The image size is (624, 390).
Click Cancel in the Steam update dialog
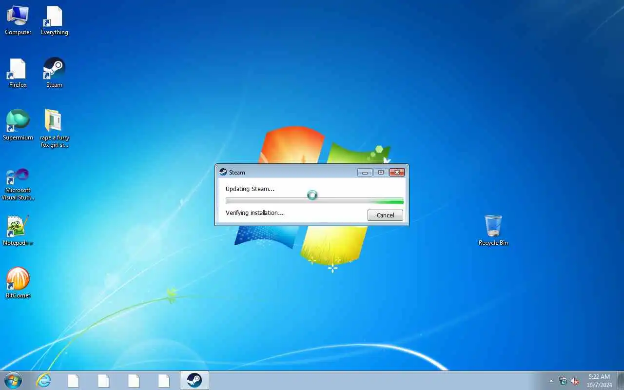pos(385,215)
